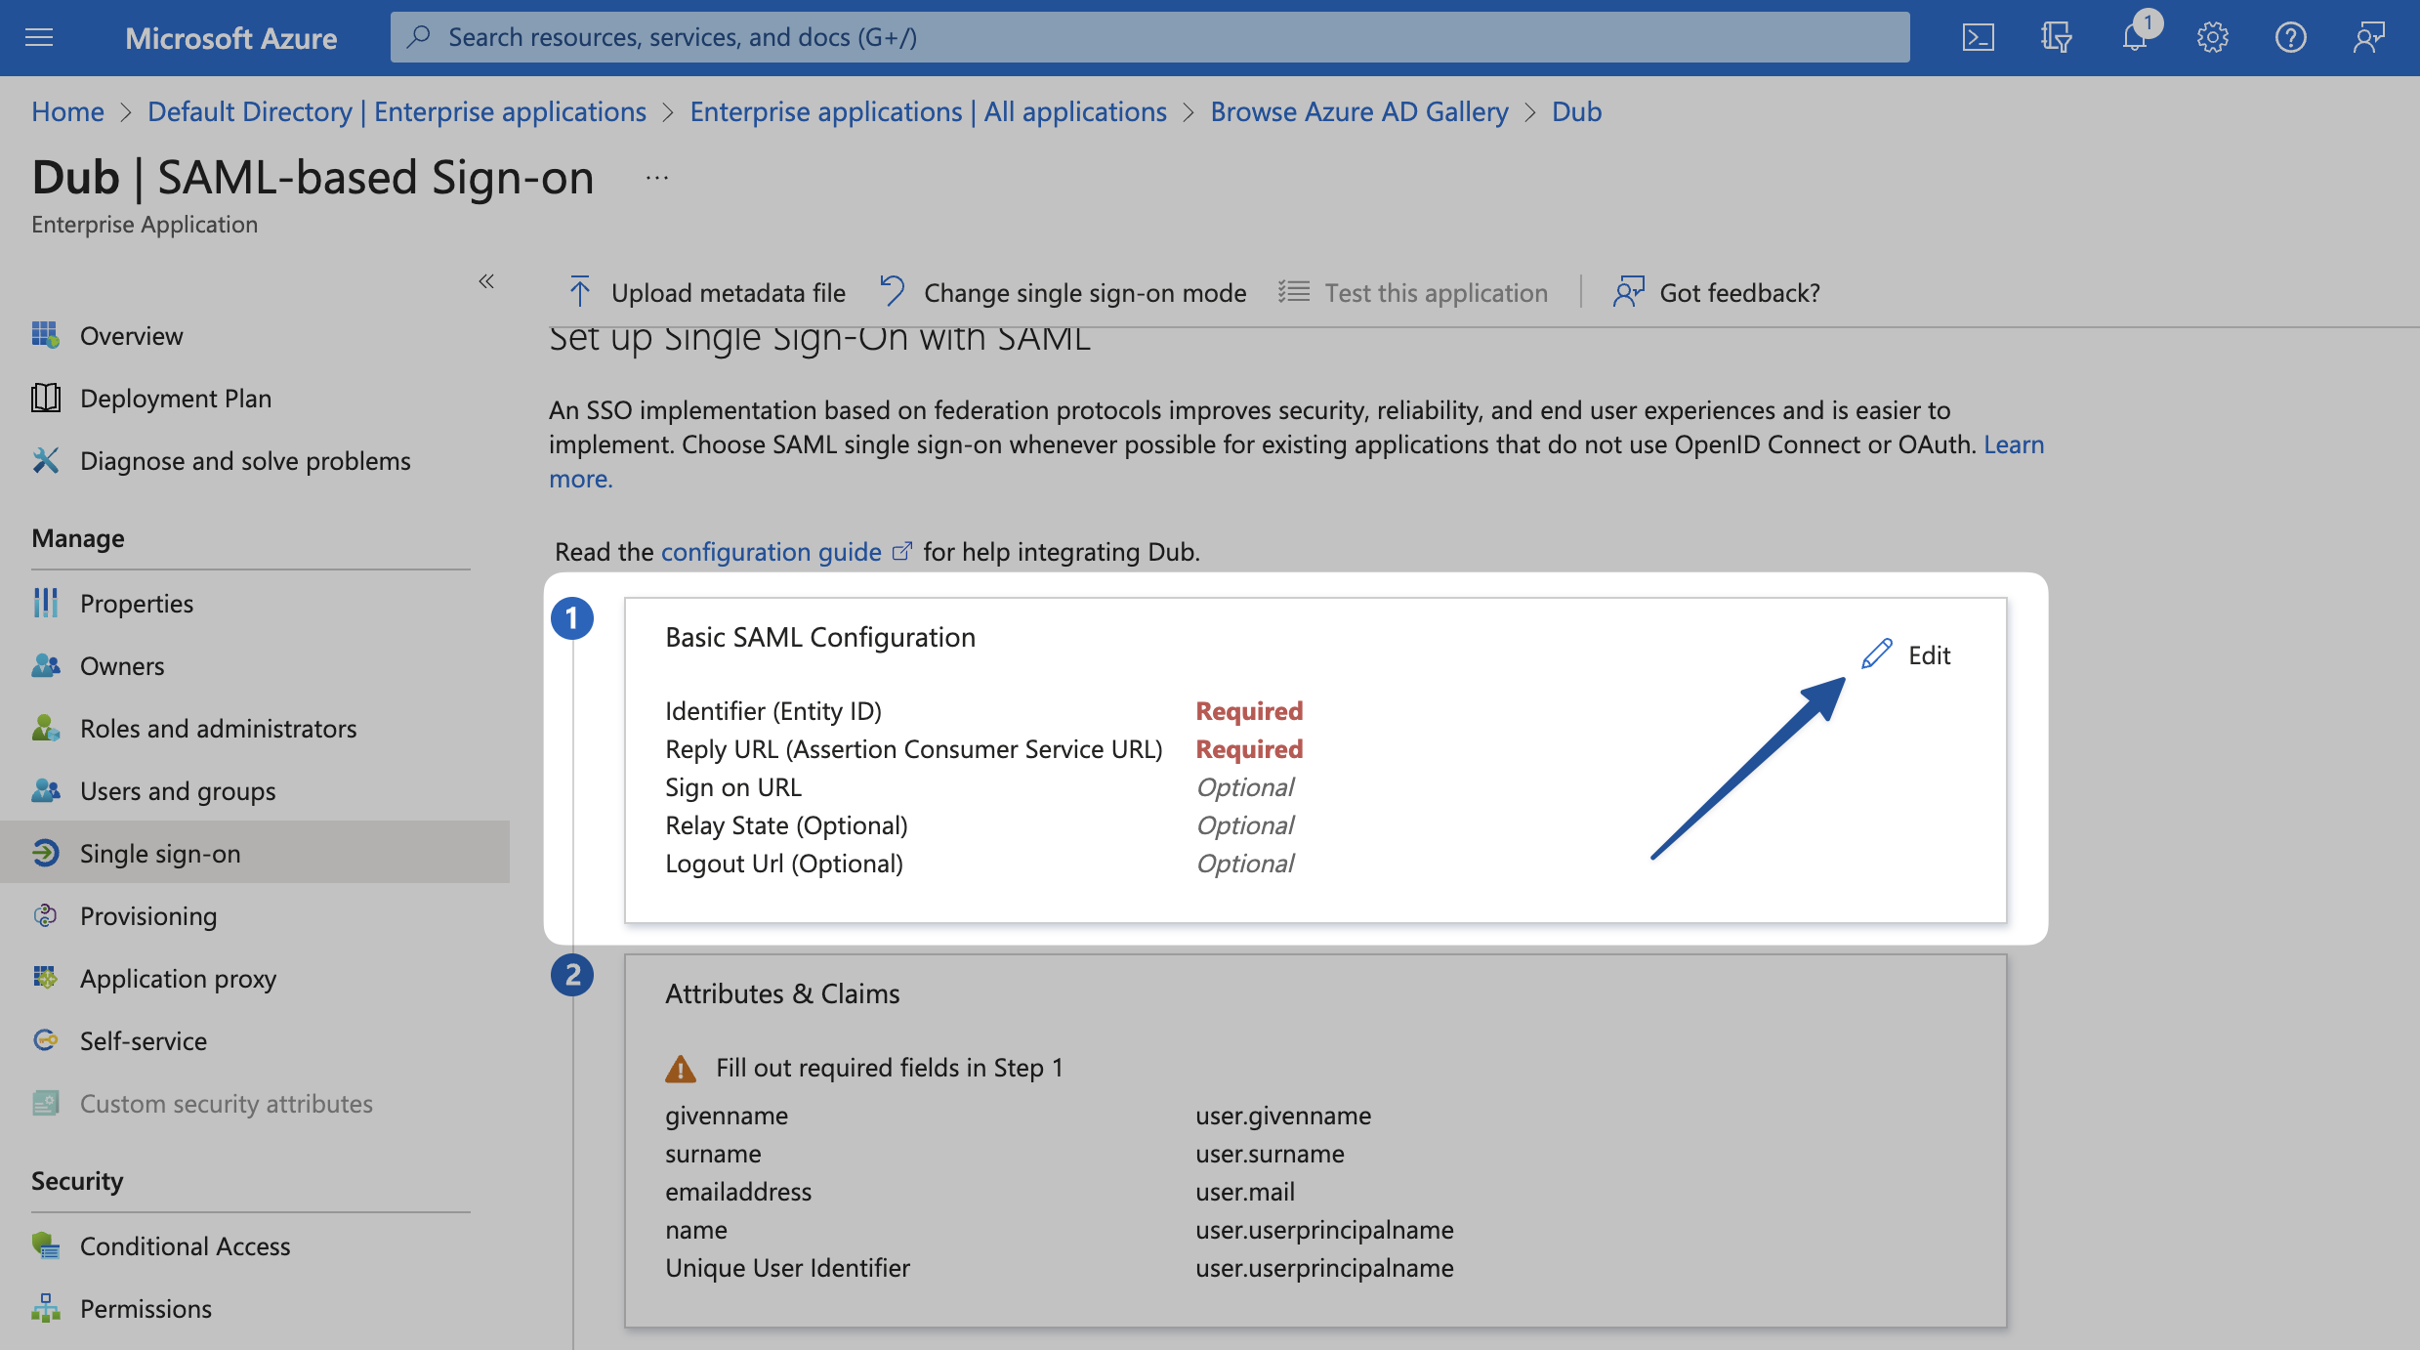Open the help question mark icon
The image size is (2420, 1350).
[2290, 36]
